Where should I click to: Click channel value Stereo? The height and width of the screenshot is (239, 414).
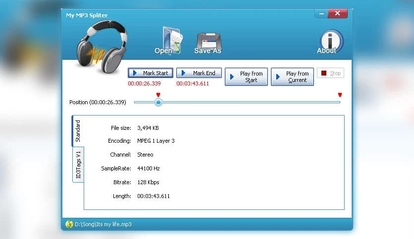(145, 155)
